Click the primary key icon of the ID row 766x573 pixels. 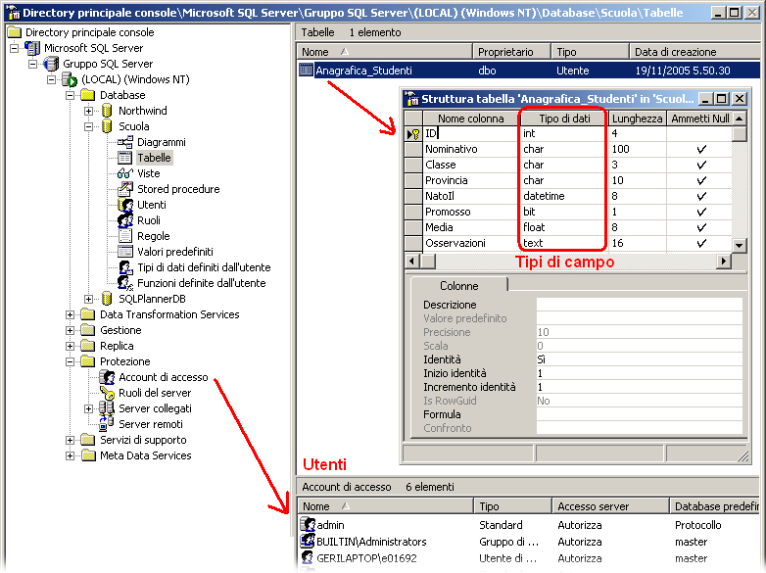[413, 134]
